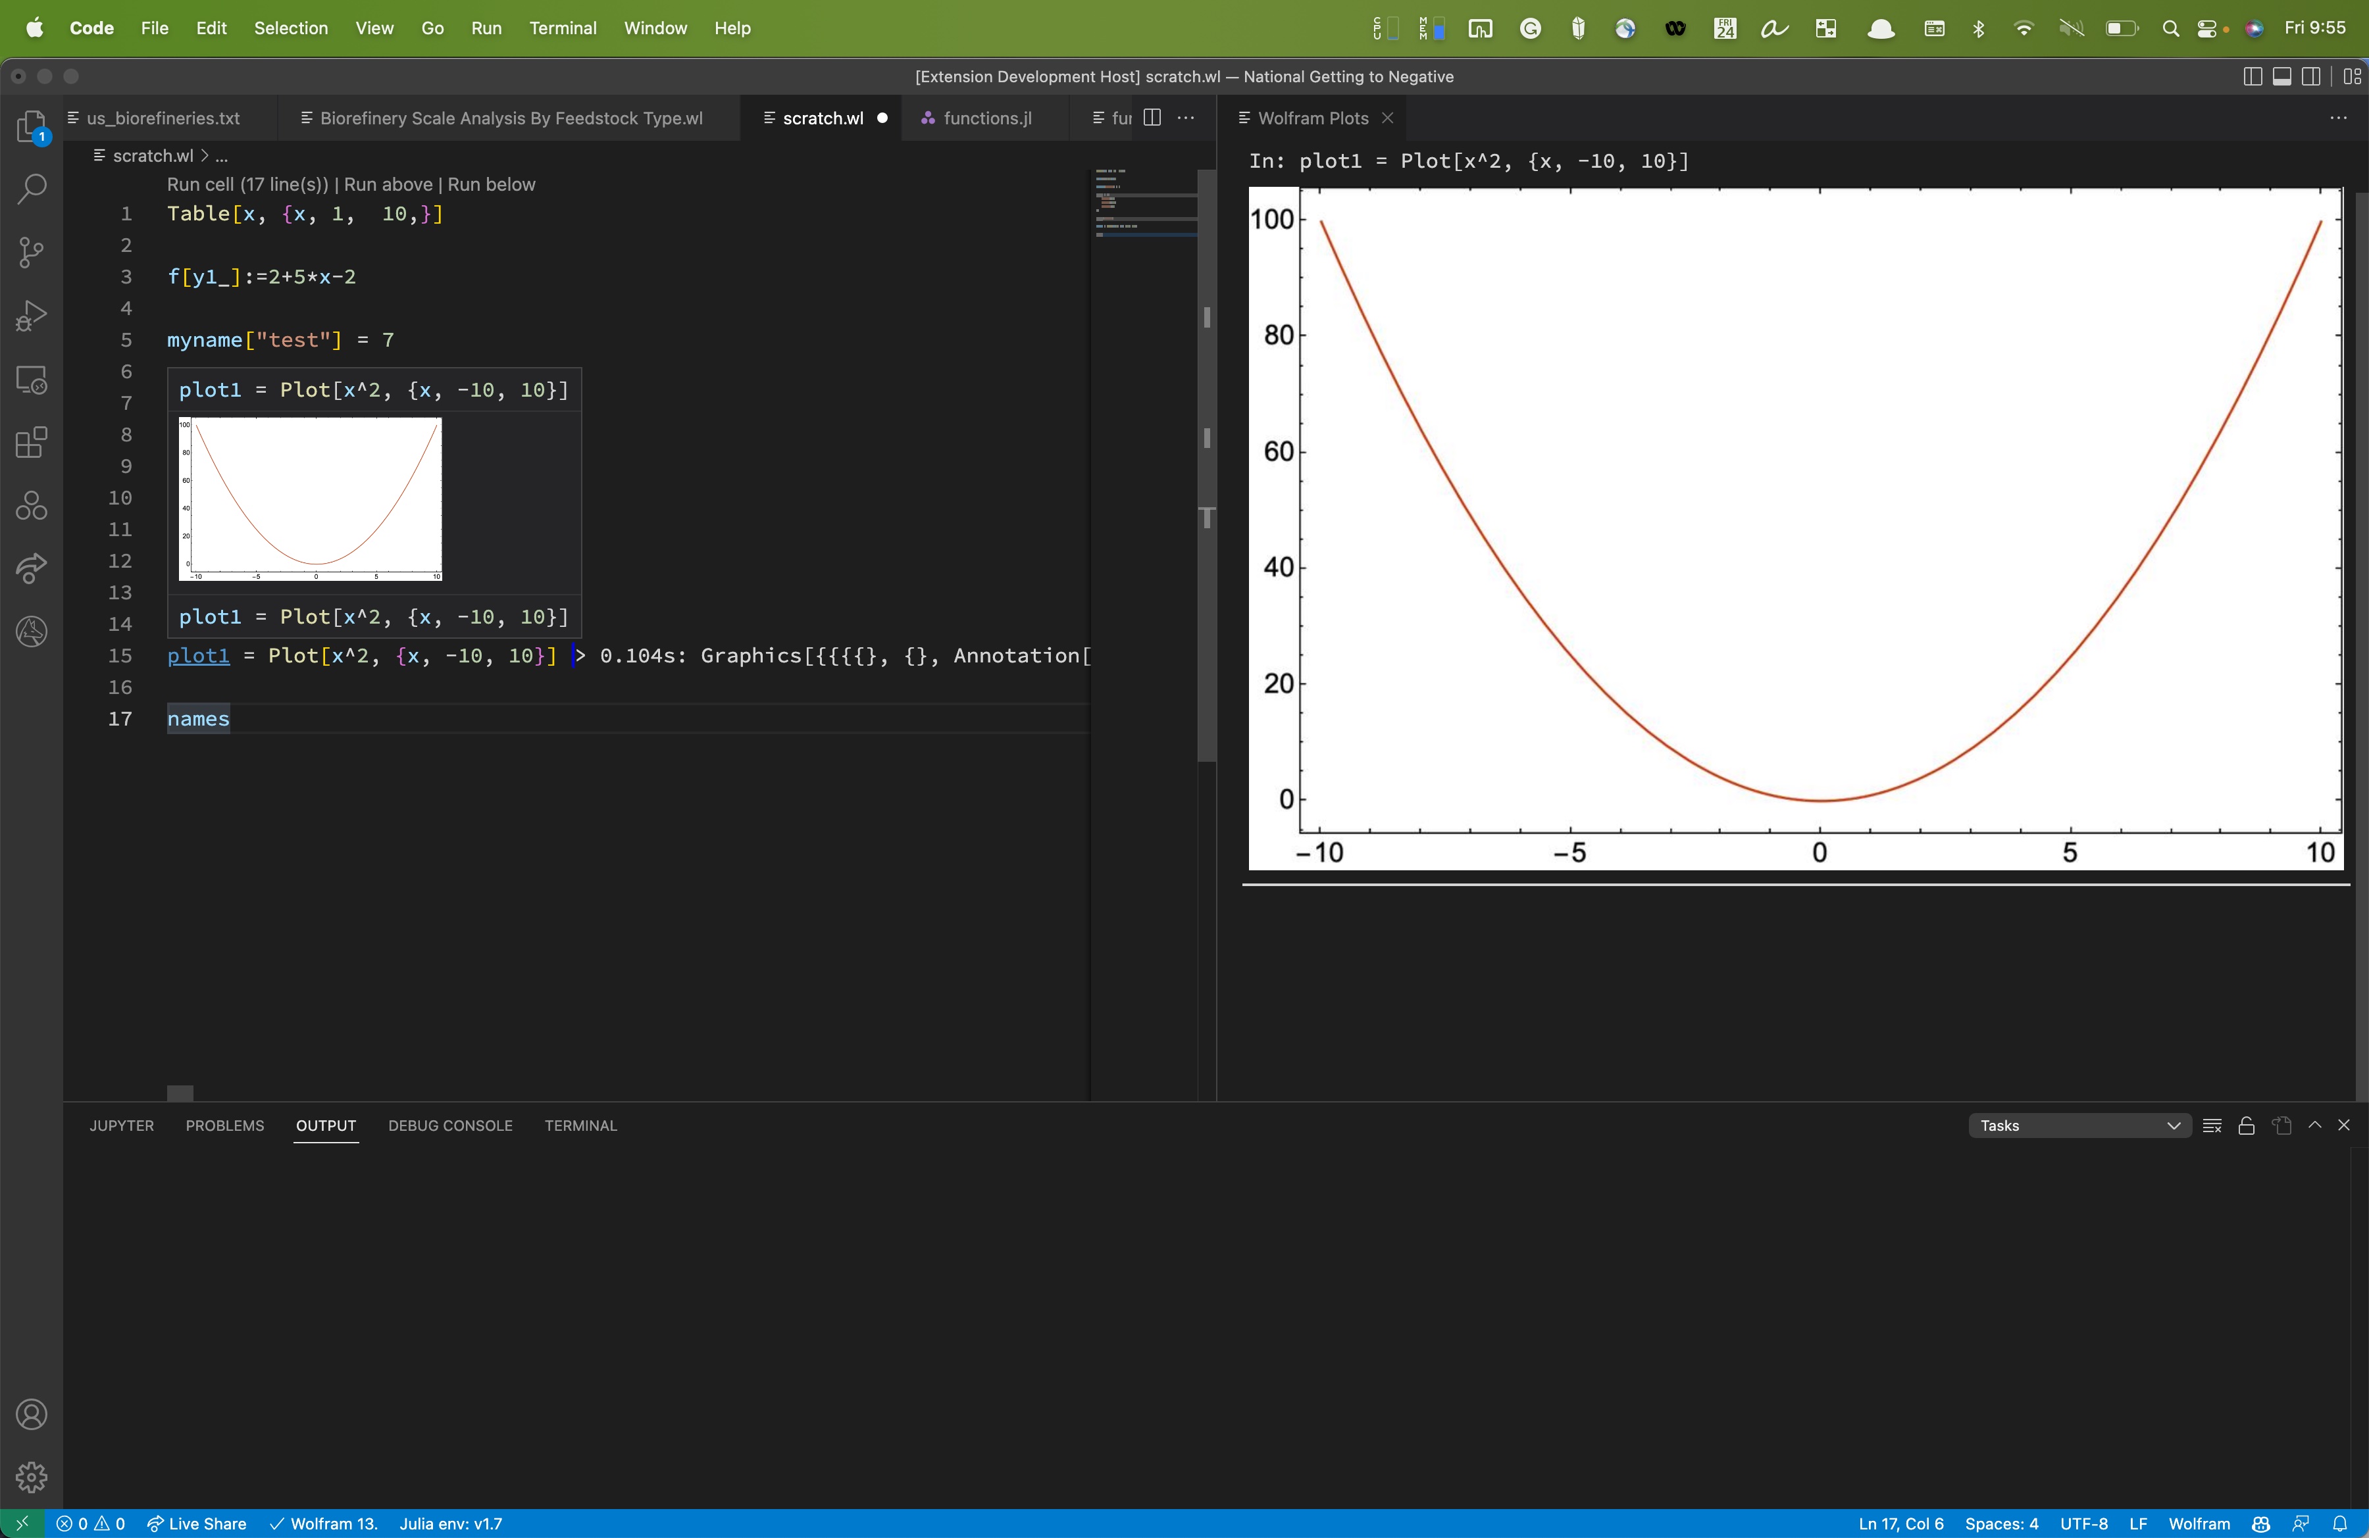Click Live Share in status bar
Screen dimensions: 2369x1538
coord(197,1523)
